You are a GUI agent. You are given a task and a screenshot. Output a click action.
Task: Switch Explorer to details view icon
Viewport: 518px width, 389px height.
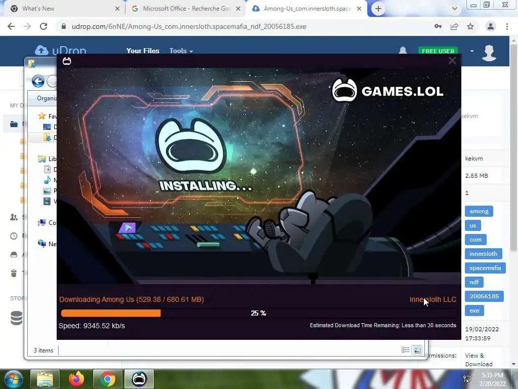tap(405, 350)
